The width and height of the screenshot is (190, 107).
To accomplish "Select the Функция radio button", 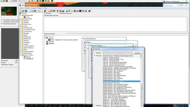I will pos(95,56).
